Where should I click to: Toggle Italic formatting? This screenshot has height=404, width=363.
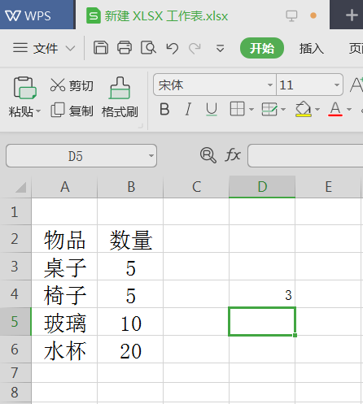point(188,110)
